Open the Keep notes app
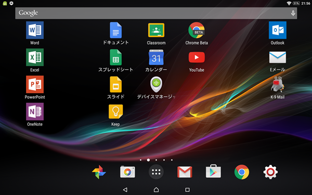Screen dimensions: 312x195 [x=115, y=112]
